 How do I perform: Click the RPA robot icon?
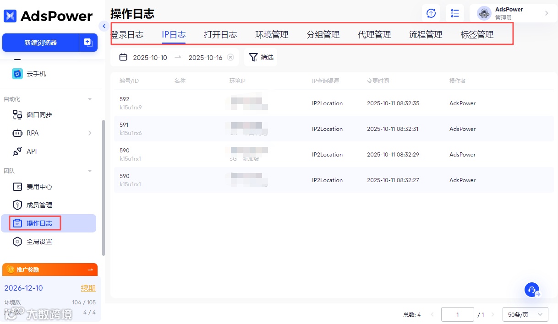click(17, 133)
